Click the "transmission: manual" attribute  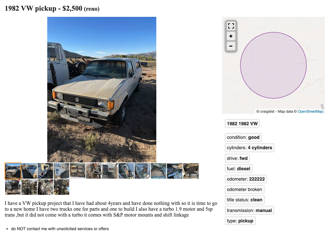[249, 210]
